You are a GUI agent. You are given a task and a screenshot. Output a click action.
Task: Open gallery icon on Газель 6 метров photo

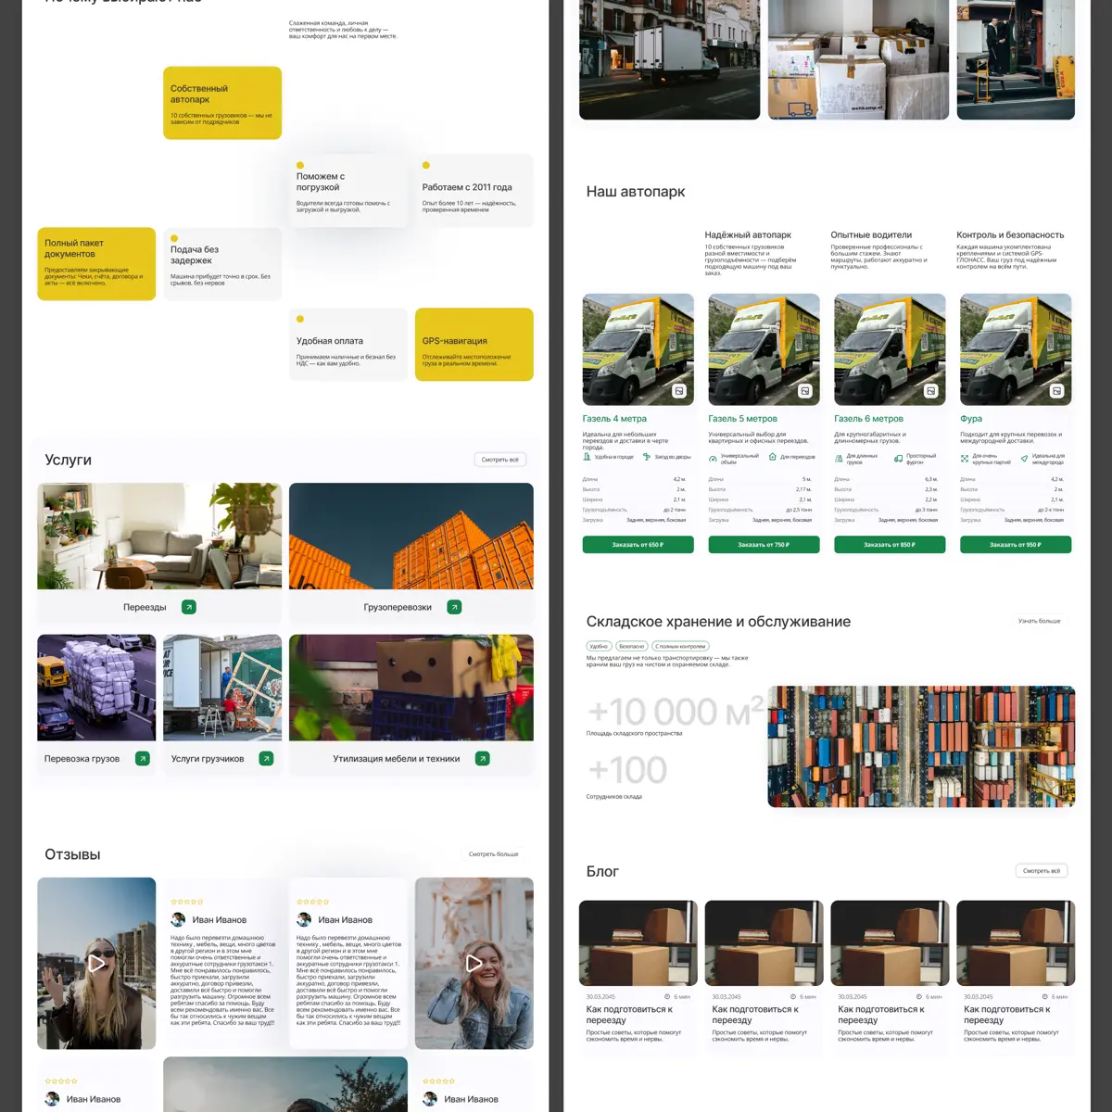(x=931, y=391)
